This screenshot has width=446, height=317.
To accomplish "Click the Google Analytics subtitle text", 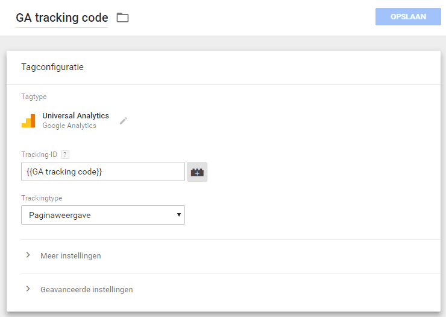I will (69, 126).
